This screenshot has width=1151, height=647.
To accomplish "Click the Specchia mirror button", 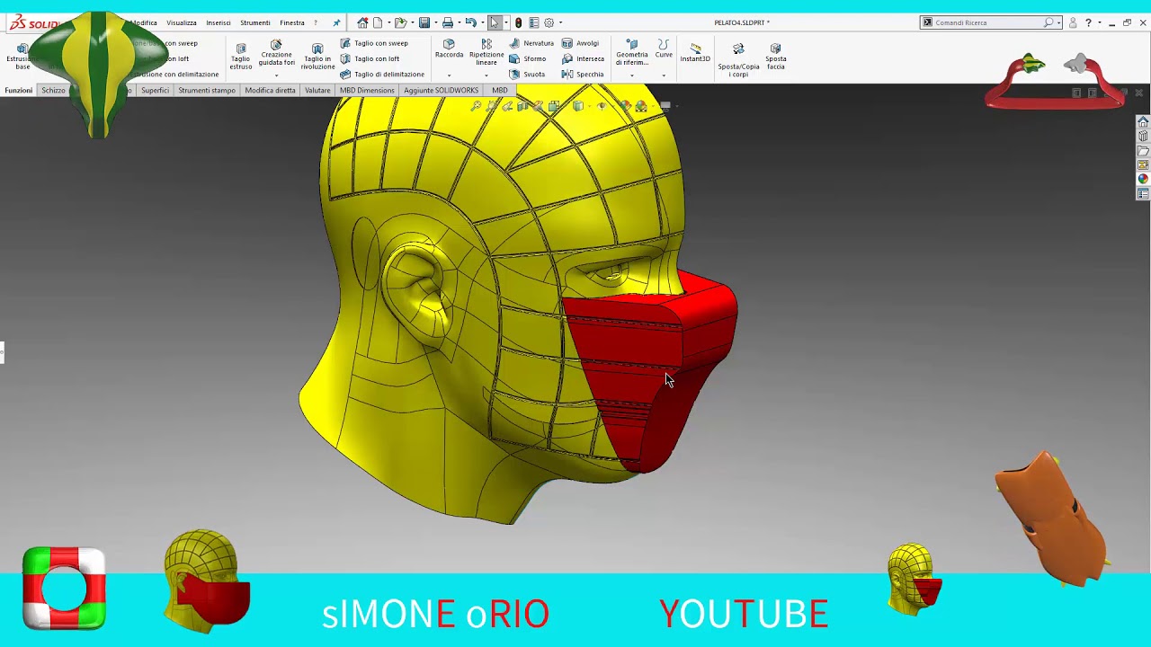I will point(583,75).
